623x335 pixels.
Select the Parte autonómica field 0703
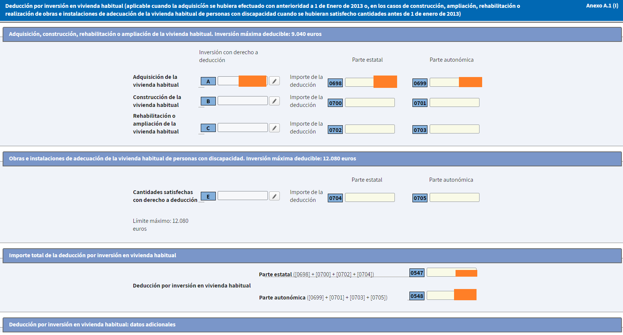454,129
